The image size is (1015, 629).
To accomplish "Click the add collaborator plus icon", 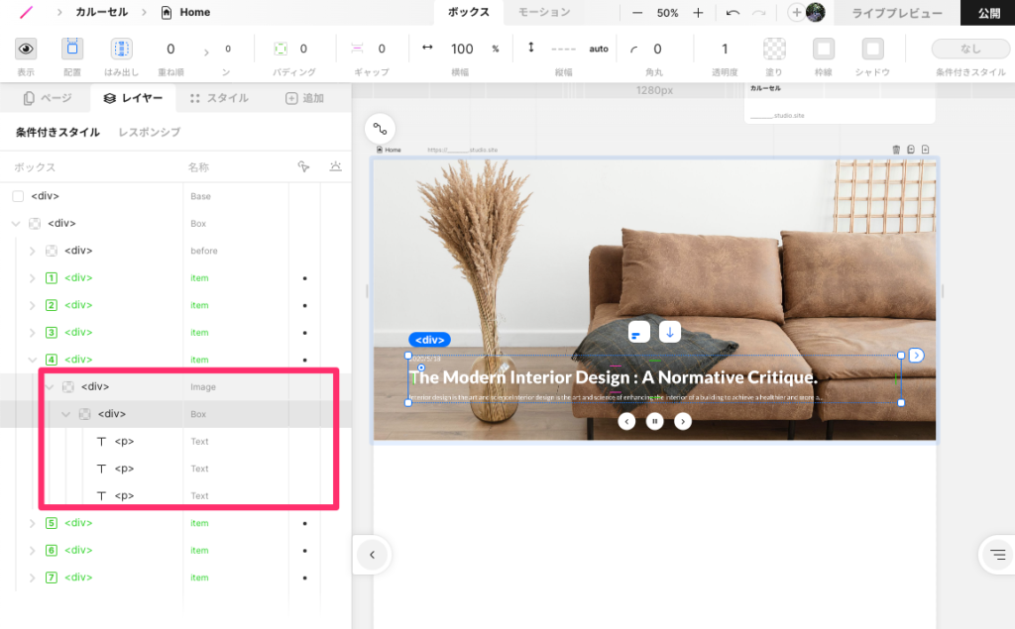I will [x=796, y=12].
